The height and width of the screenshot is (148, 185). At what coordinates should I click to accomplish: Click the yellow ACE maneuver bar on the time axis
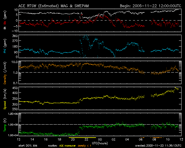(82, 138)
